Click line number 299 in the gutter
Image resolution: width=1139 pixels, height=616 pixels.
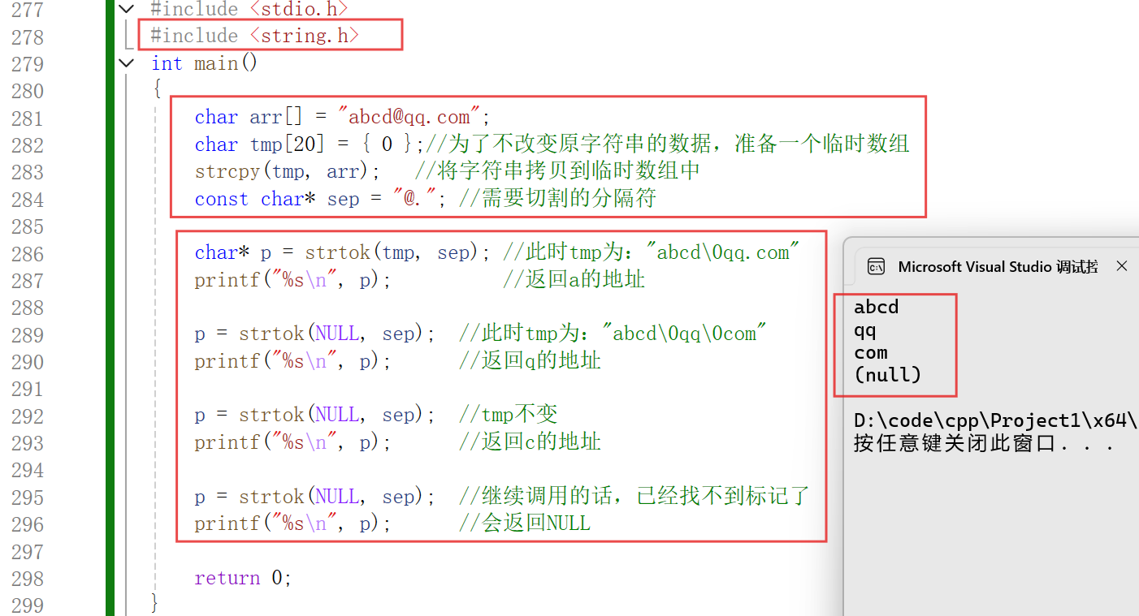pyautogui.click(x=27, y=605)
